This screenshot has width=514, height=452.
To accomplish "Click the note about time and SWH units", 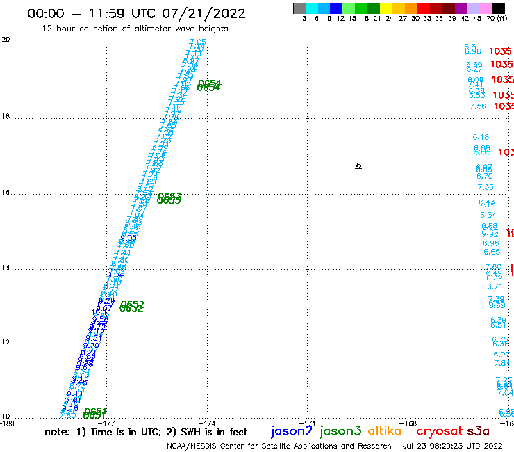I will click(146, 432).
